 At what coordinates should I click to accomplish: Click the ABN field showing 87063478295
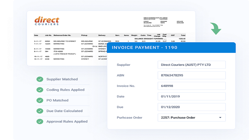[x=192, y=75]
